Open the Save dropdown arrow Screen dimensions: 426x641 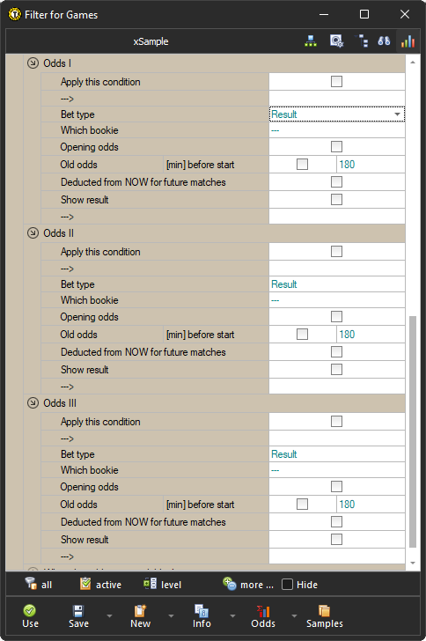point(109,615)
